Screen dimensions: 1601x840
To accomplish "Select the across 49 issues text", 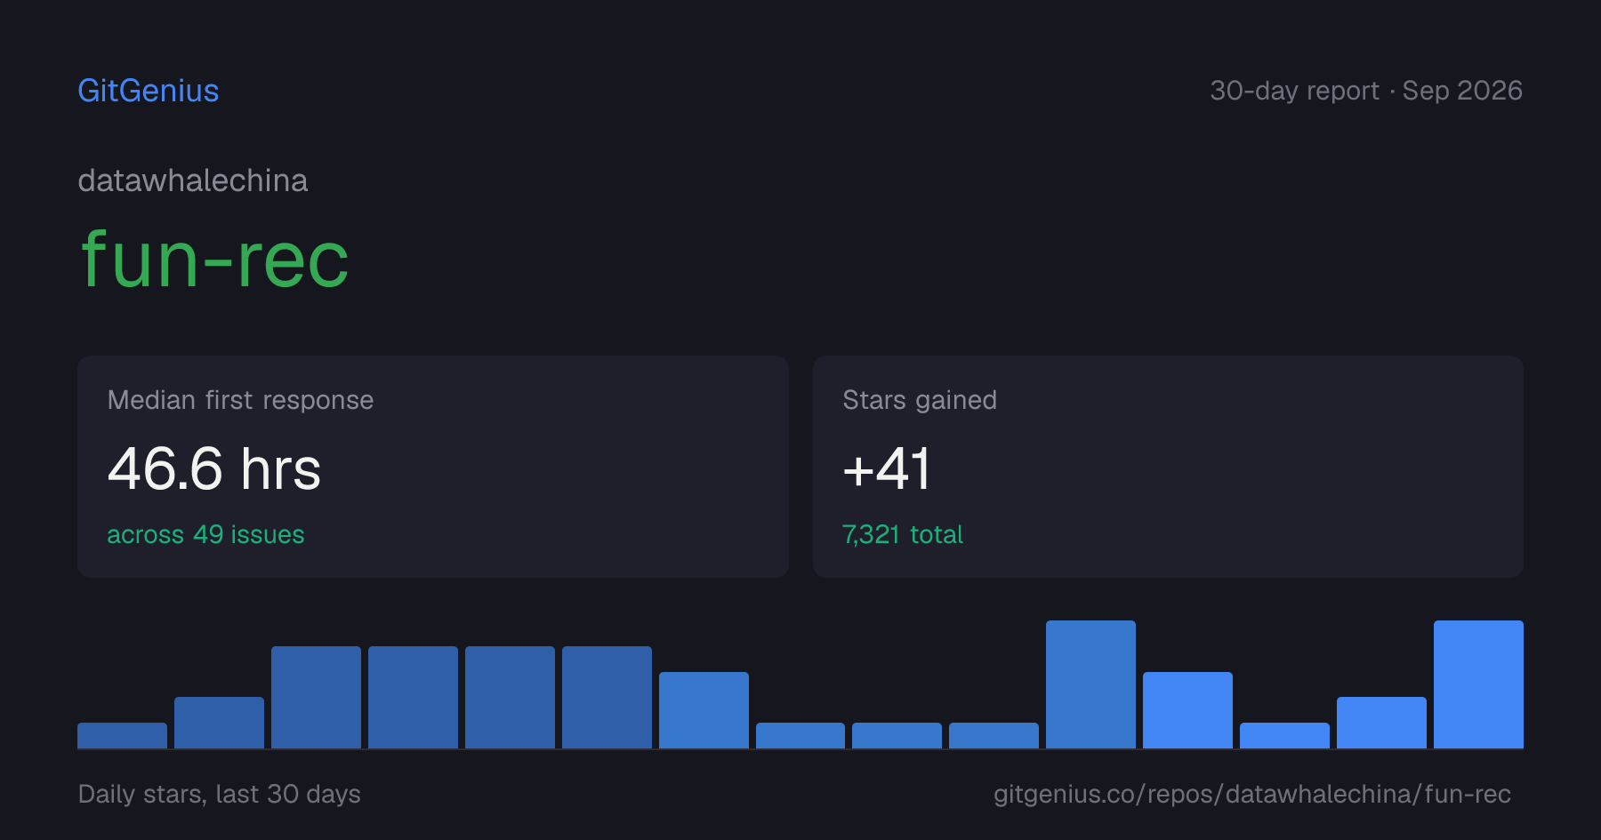I will tap(205, 534).
